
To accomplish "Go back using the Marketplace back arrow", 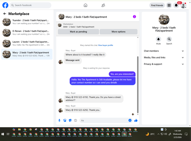I will tap(5, 14).
